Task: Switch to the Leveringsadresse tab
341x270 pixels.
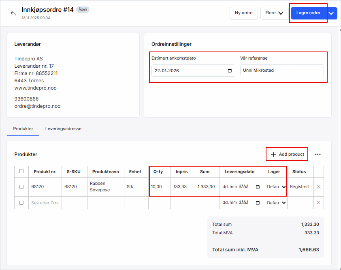Action: click(63, 129)
